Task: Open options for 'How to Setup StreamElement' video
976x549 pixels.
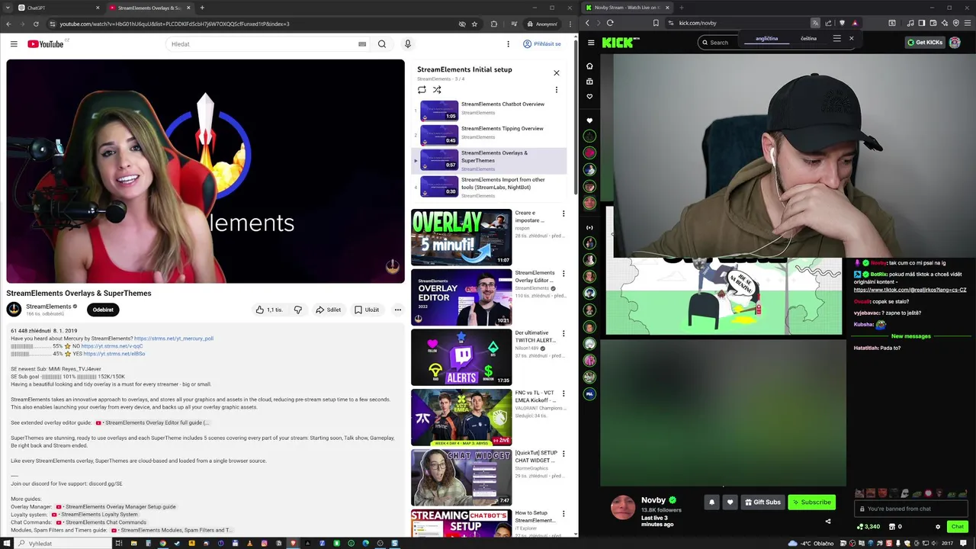Action: pyautogui.click(x=563, y=513)
